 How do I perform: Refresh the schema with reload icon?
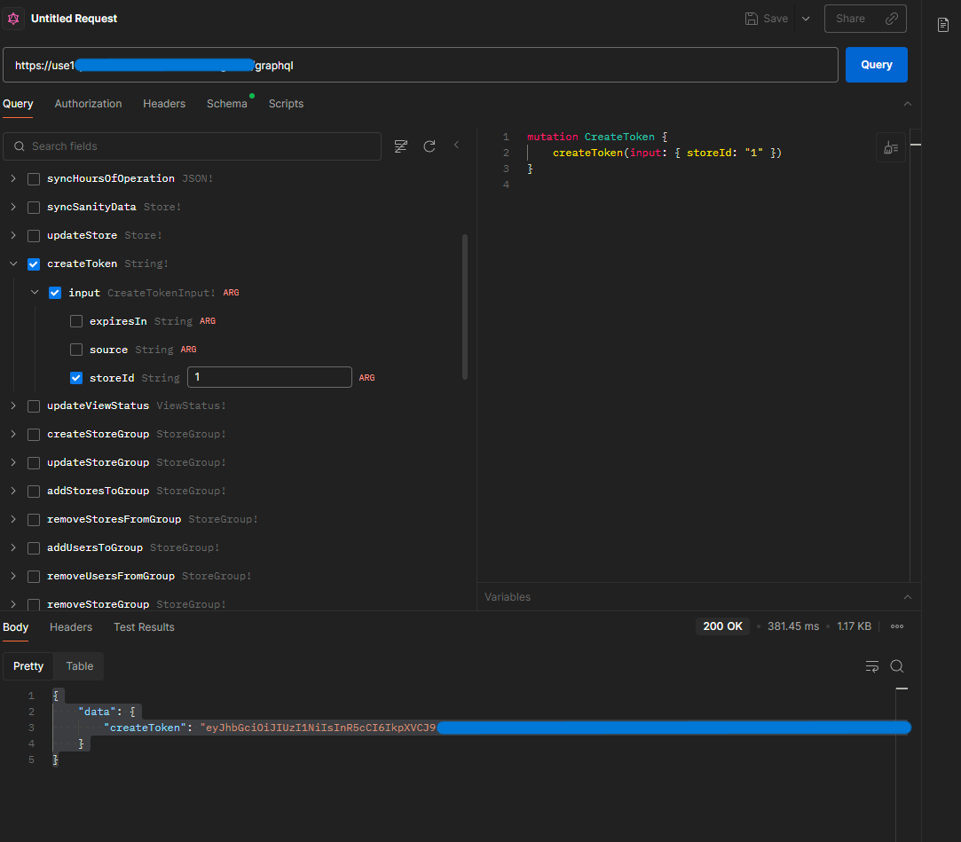tap(429, 146)
